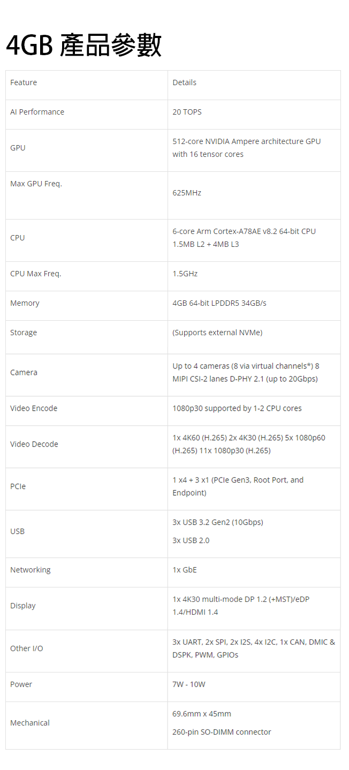349x770 pixels.
Task: Click the "3x USB 3.2 Gen2 (10Gbps)" line
Action: click(x=217, y=522)
